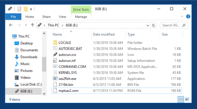Switch to large icons view in the status bar

(187, 99)
